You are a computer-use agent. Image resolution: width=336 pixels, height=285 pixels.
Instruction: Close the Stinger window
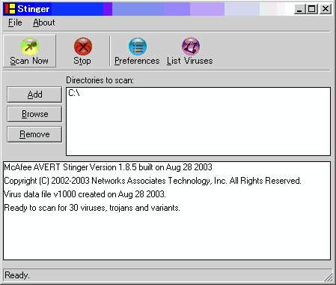326,9
